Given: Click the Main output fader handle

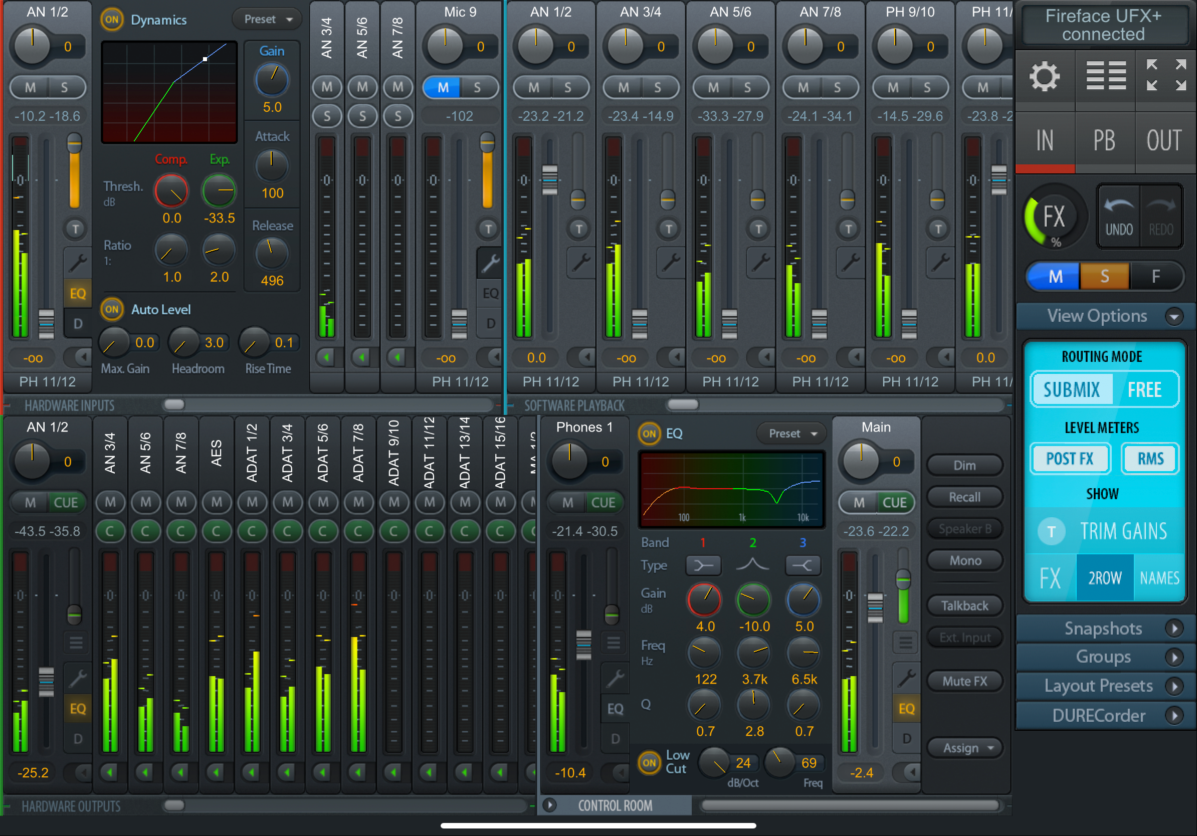Looking at the screenshot, I should (x=875, y=608).
